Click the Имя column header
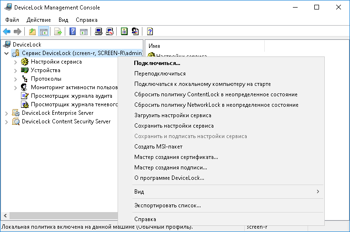The width and height of the screenshot is (350, 232). point(206,46)
